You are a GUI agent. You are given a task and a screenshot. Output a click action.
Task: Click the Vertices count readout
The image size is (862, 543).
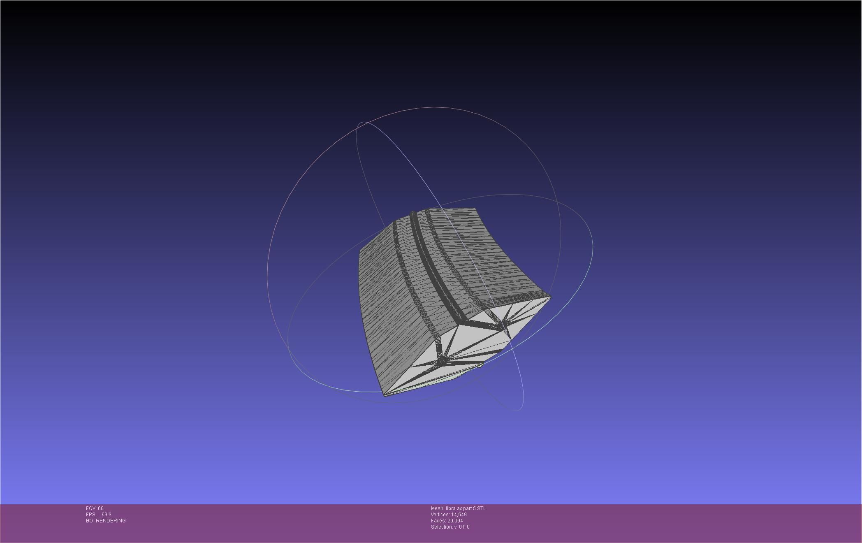(x=449, y=515)
